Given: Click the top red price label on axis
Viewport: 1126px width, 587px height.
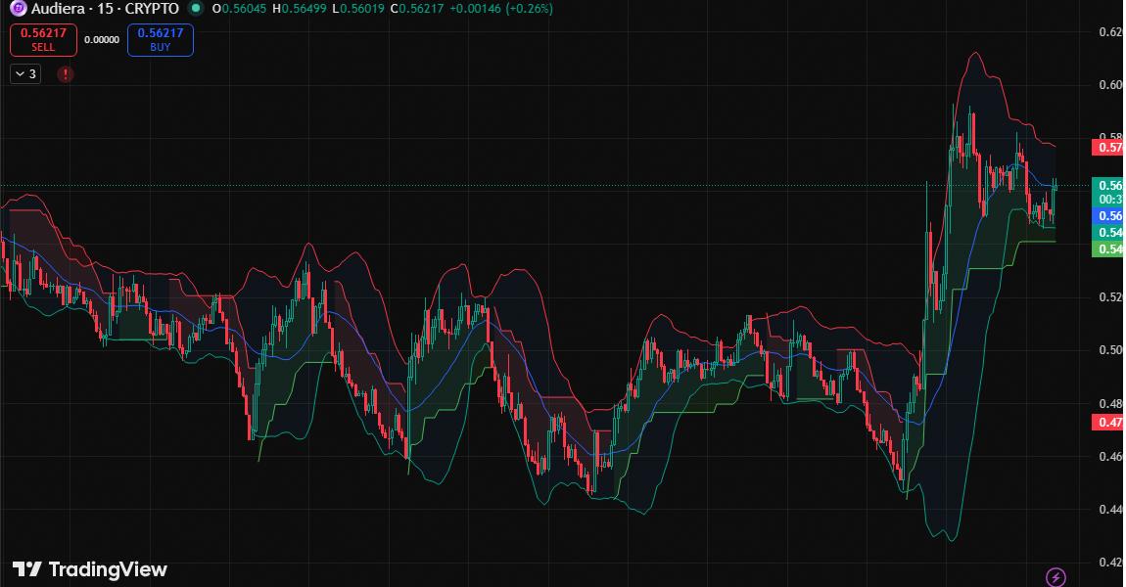Looking at the screenshot, I should [1108, 148].
